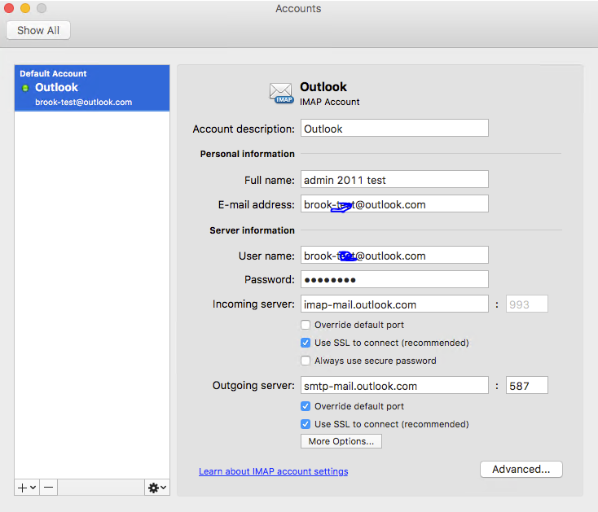Disable outgoing Override default port checkbox
This screenshot has width=598, height=512.
[306, 406]
